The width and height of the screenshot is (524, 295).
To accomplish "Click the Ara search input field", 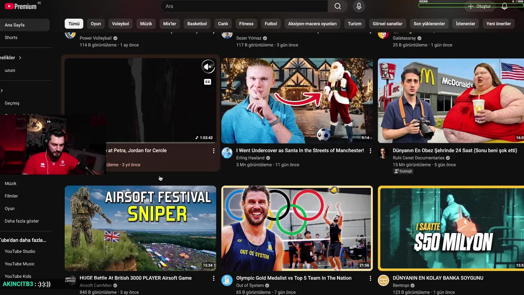I will pyautogui.click(x=244, y=6).
